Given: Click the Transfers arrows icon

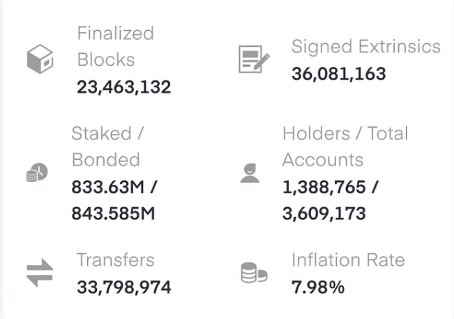Looking at the screenshot, I should tap(40, 273).
